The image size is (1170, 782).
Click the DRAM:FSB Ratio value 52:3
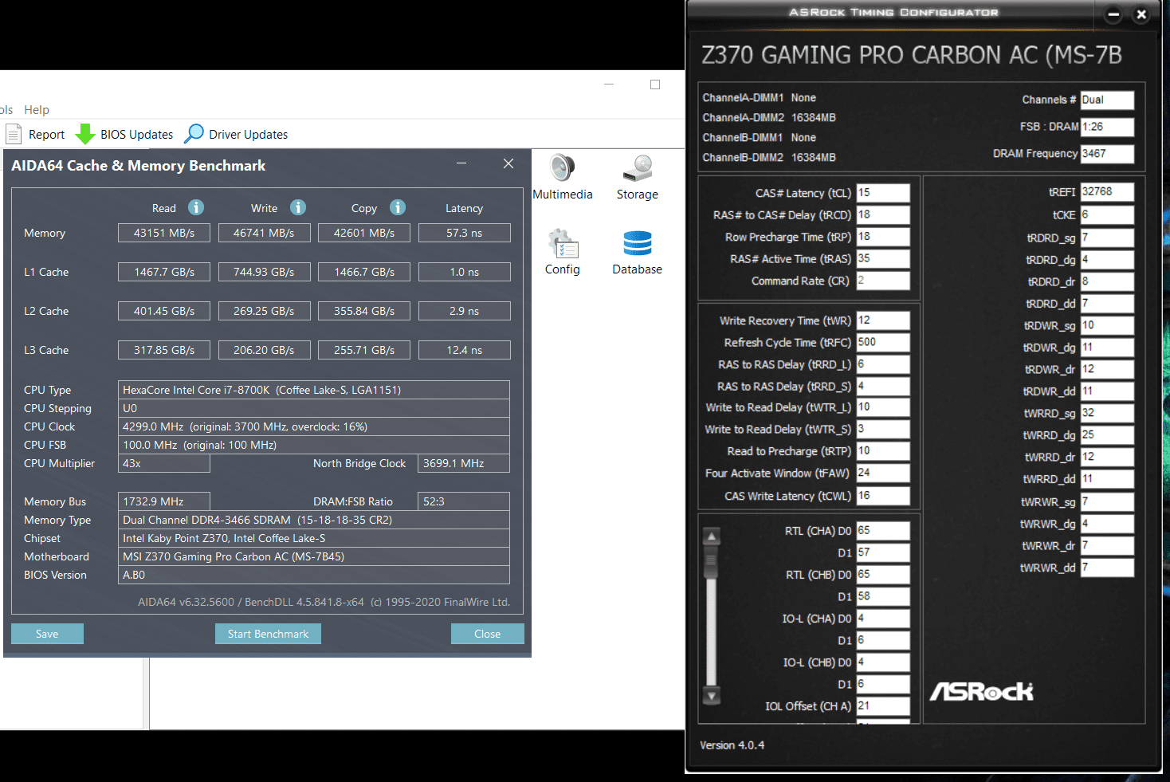point(464,501)
